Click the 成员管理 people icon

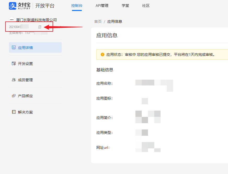click(x=14, y=80)
